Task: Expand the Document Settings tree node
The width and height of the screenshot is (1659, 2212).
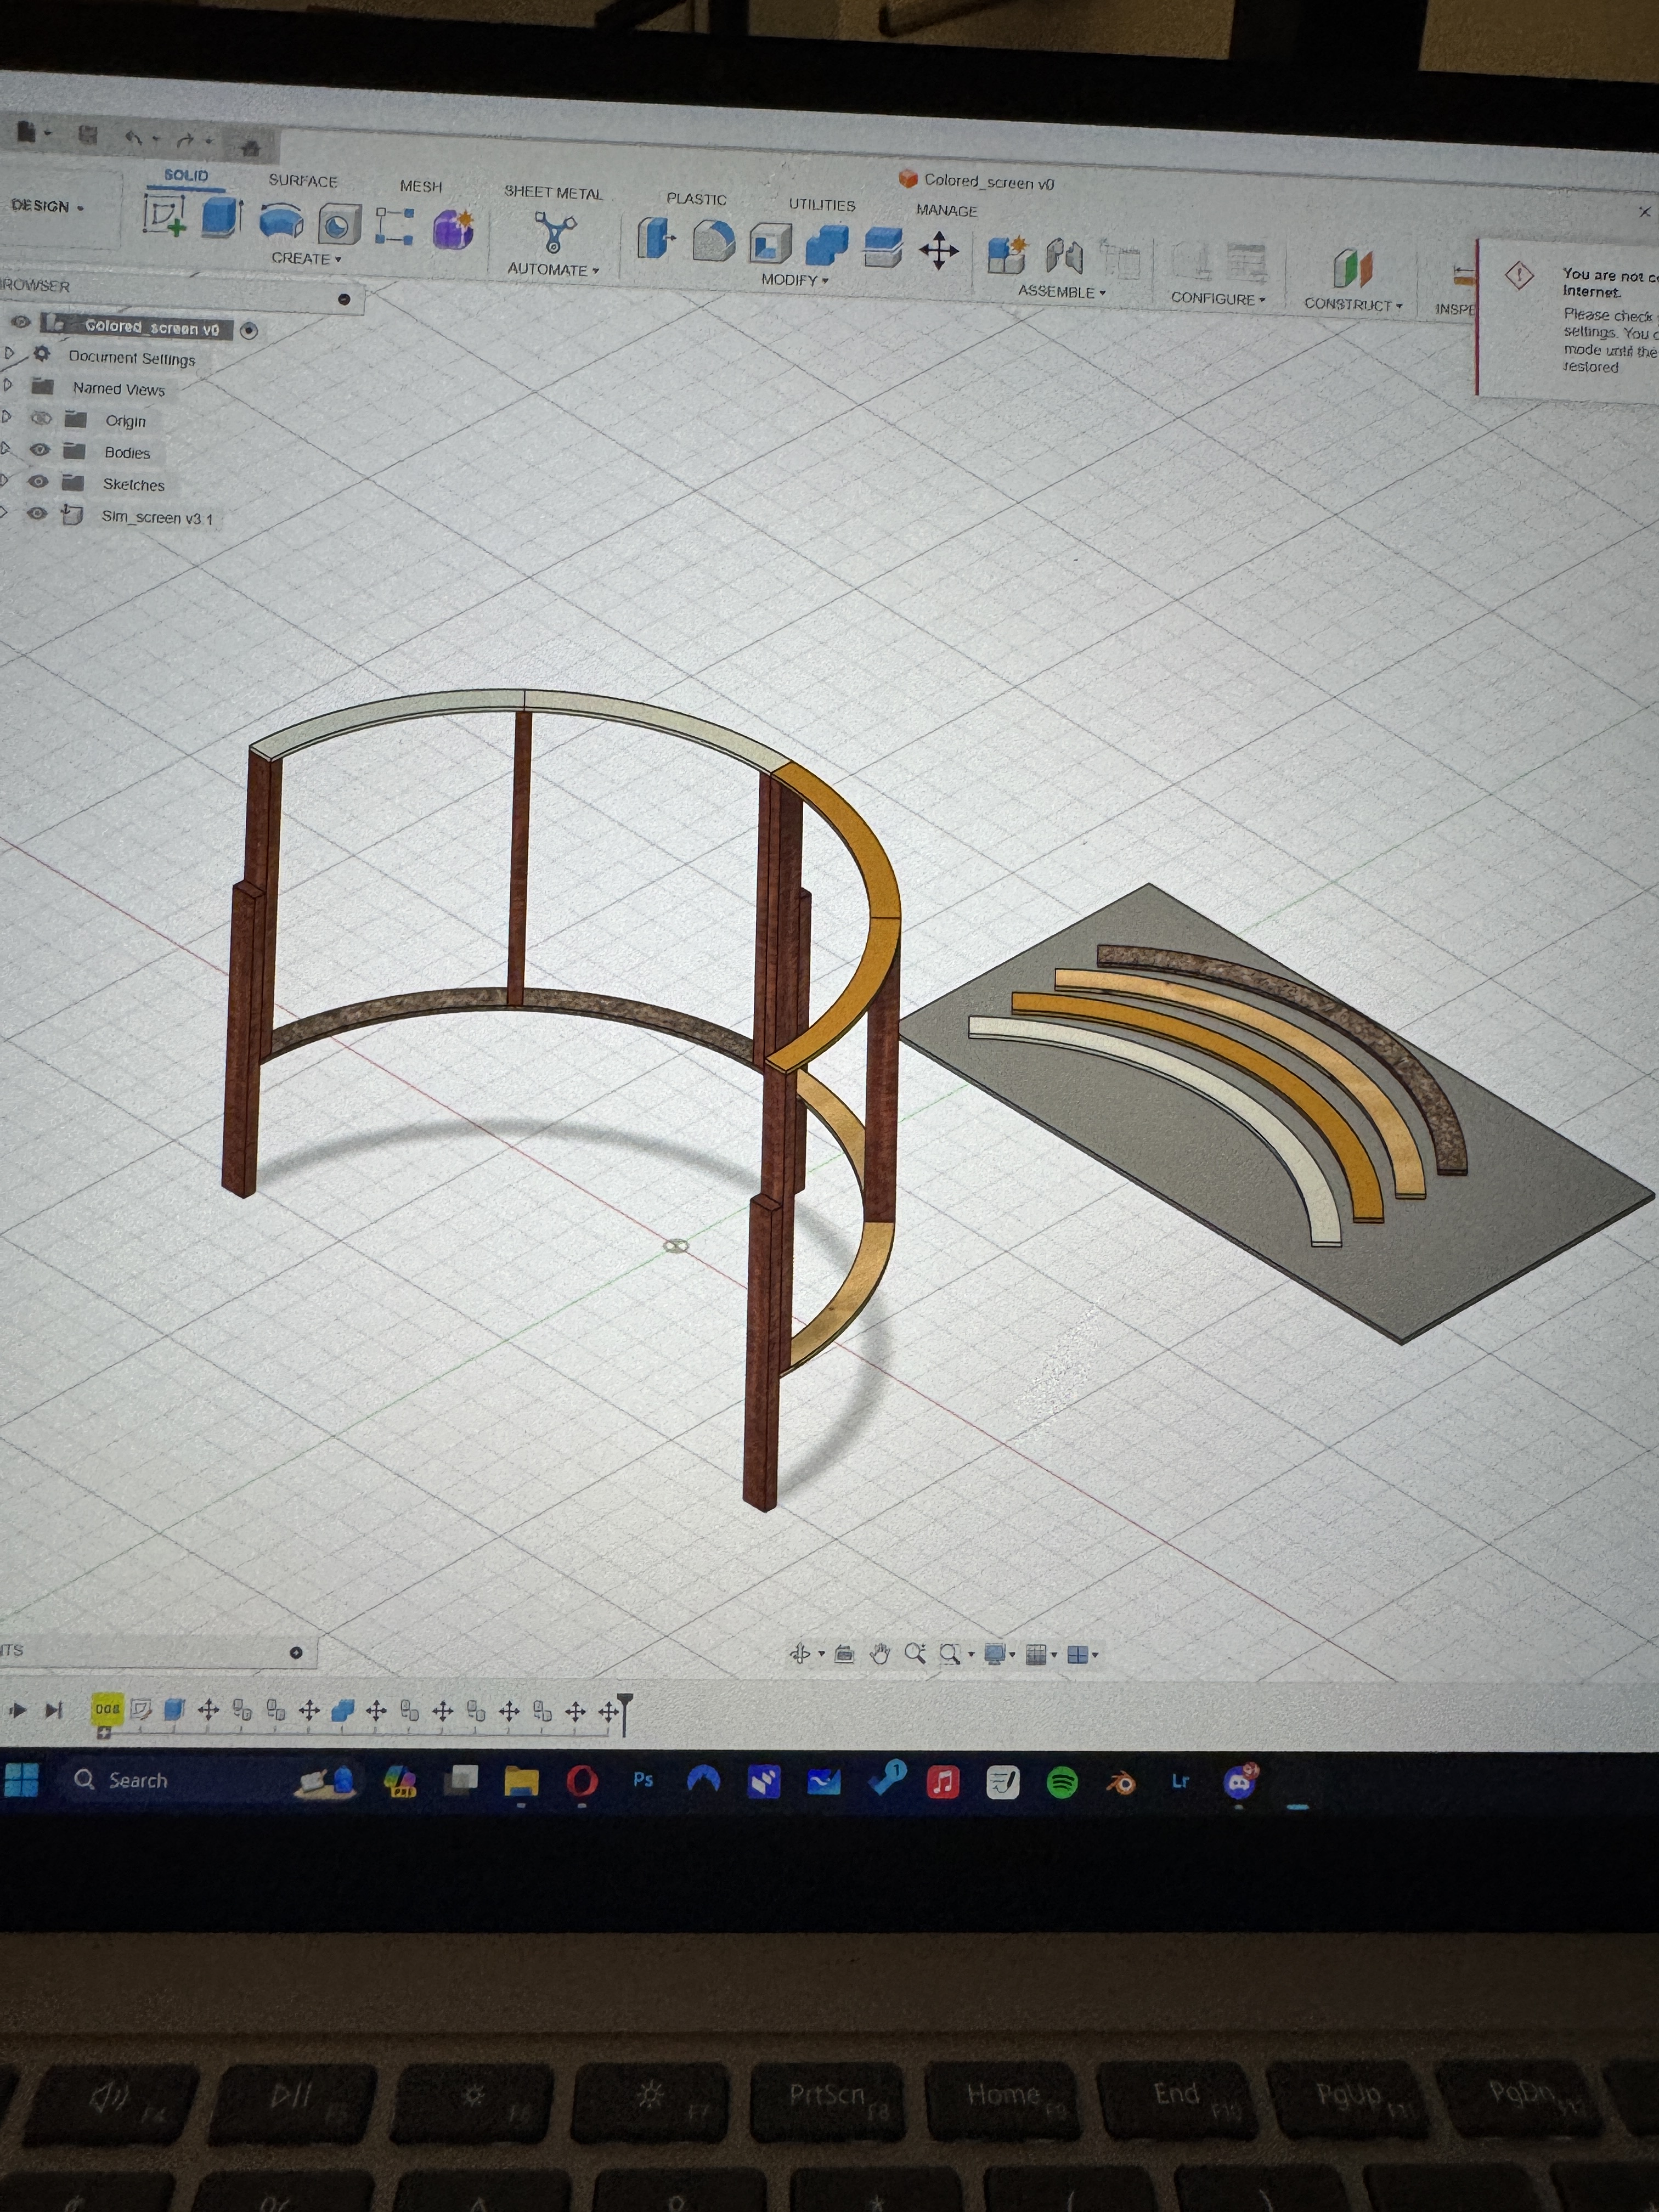Action: tap(10, 353)
